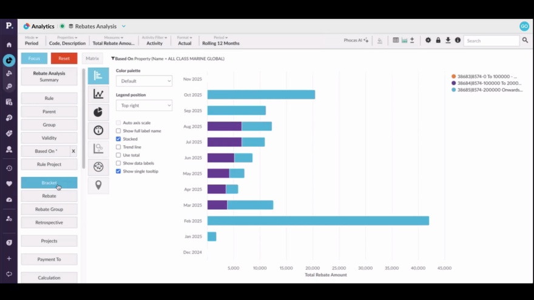Open the home icon in left sidebar
The height and width of the screenshot is (300, 534).
[9, 45]
